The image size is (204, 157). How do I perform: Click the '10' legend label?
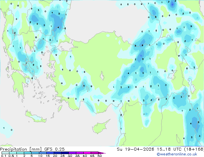point(40,156)
